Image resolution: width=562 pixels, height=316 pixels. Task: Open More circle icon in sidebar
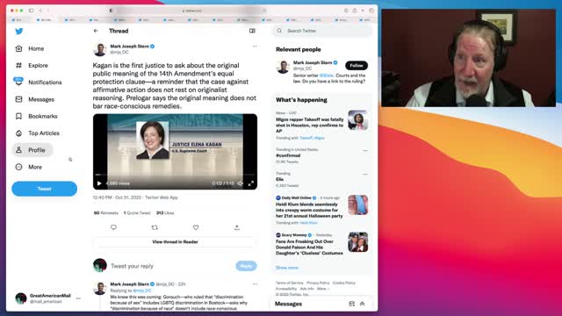tap(19, 167)
